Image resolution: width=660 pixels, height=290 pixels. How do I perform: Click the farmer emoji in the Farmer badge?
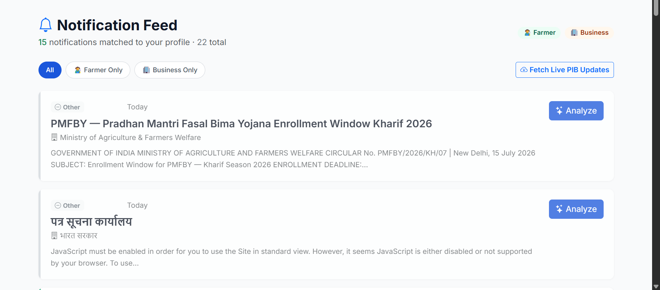pos(527,33)
